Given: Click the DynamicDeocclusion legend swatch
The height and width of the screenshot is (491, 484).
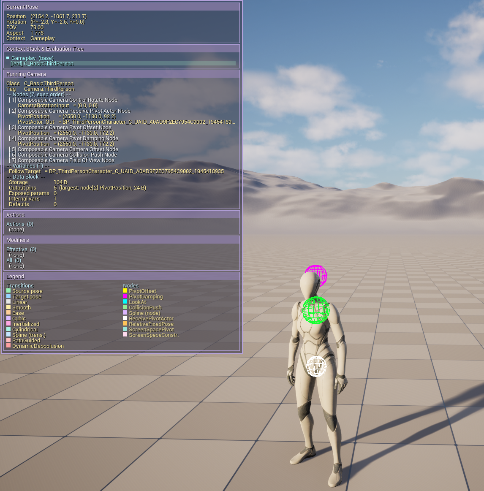Looking at the screenshot, I should click(x=8, y=346).
